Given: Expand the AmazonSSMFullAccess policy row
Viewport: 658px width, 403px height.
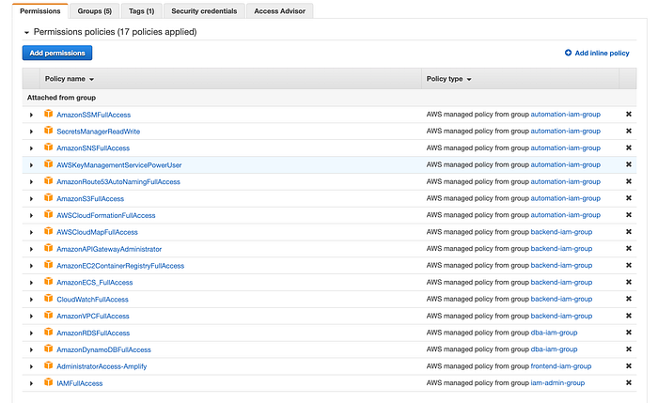Looking at the screenshot, I should pos(31,115).
